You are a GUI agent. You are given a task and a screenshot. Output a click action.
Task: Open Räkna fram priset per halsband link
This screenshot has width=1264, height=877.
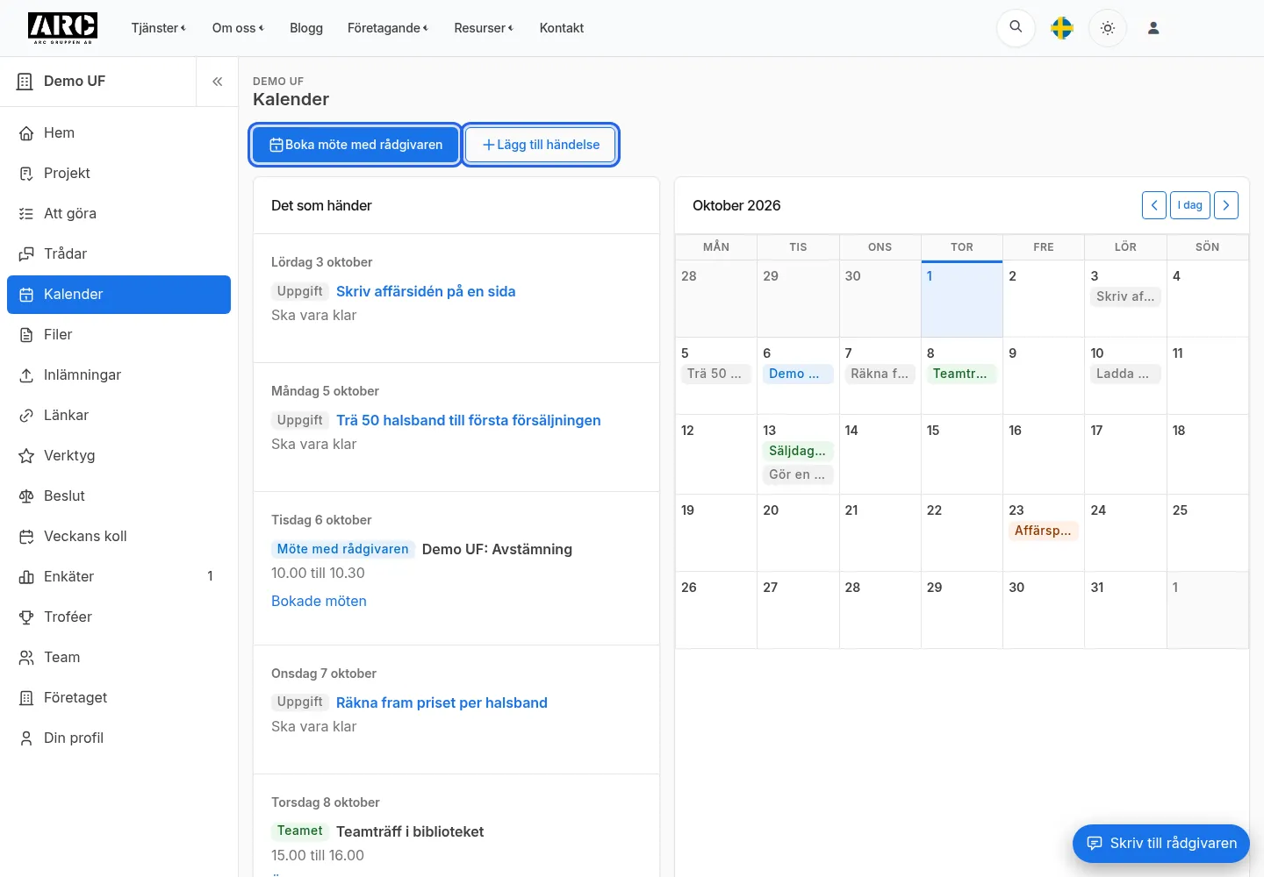coord(442,702)
